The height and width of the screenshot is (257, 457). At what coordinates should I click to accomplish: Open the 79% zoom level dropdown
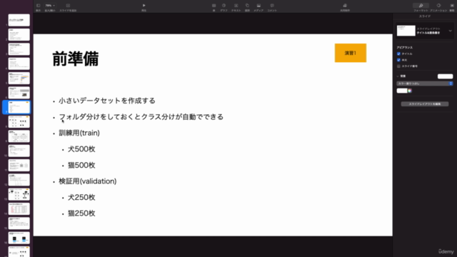pos(50,6)
